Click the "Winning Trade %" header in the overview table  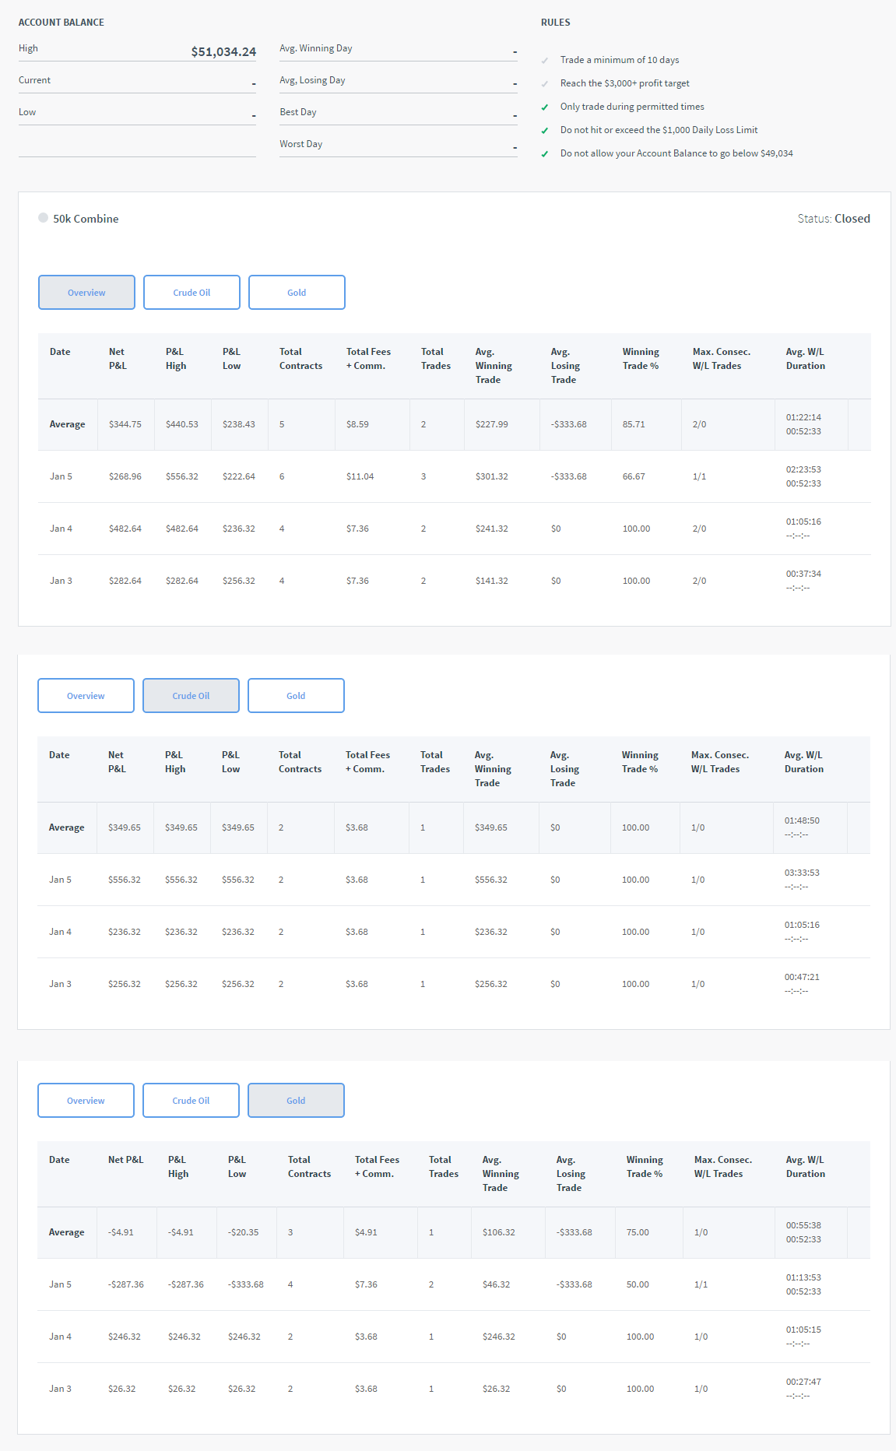(x=641, y=359)
